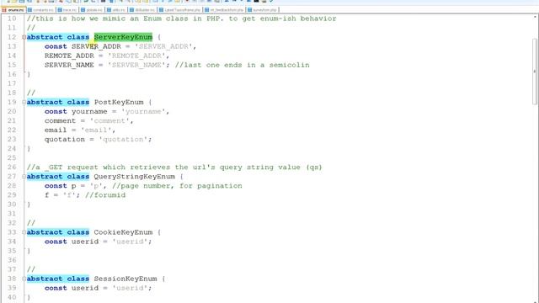
Task: Switch to the dbloader.inc tab
Action: (142, 10)
